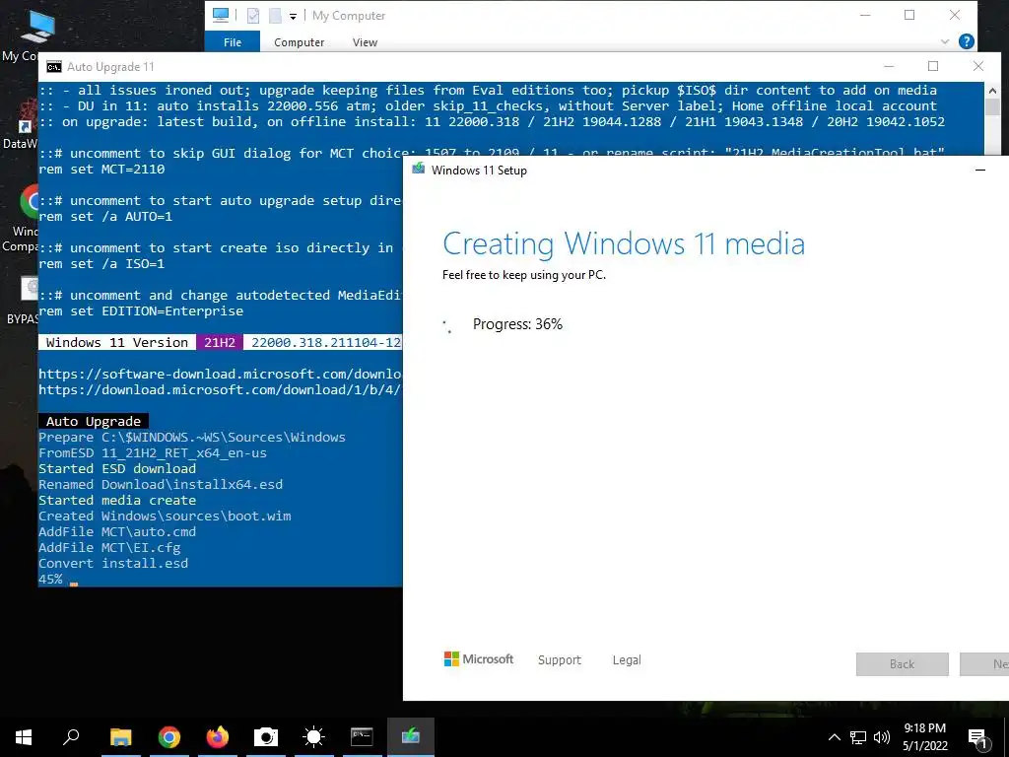Launch Google Chrome from the taskbar

pos(169,736)
